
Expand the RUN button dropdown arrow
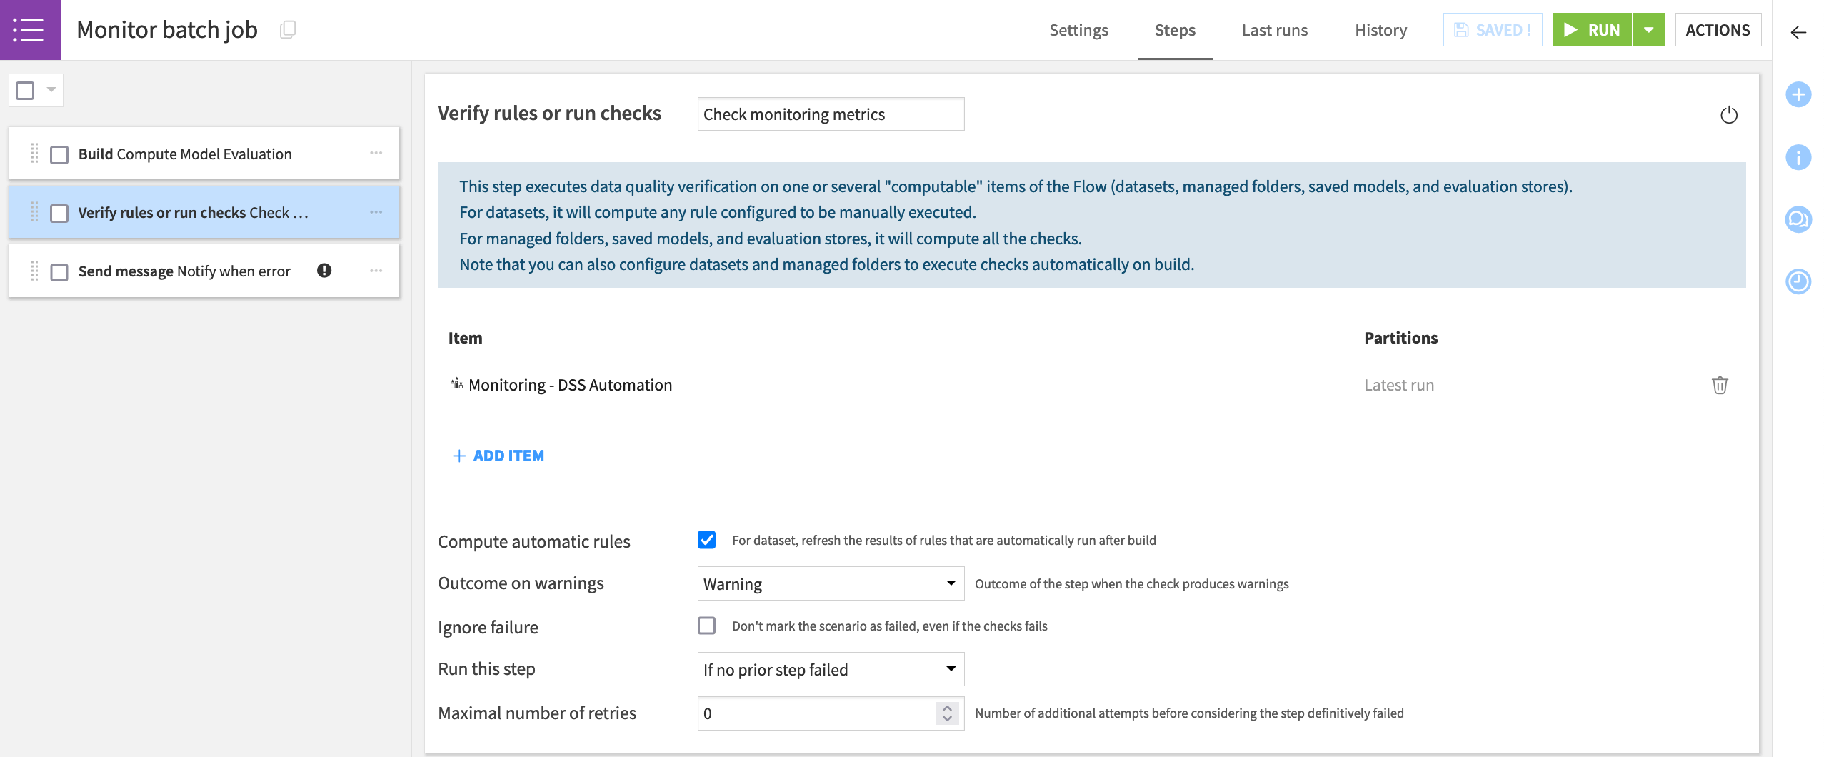click(1648, 30)
